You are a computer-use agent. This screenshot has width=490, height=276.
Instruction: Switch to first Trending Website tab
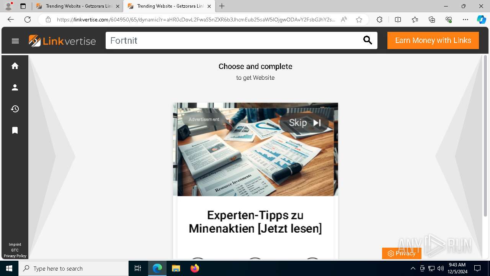[78, 6]
